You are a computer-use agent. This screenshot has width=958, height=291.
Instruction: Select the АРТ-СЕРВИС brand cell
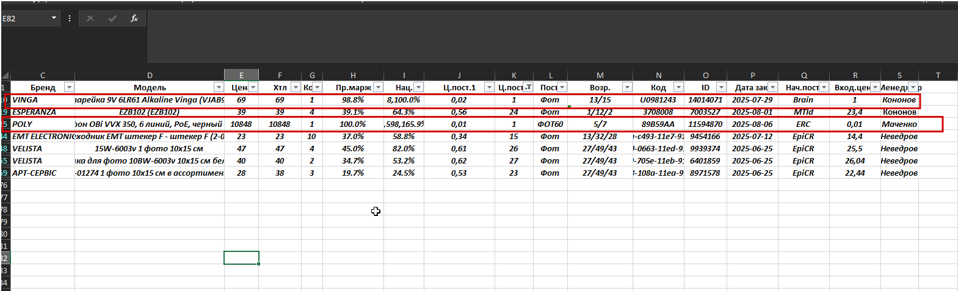pyautogui.click(x=43, y=173)
